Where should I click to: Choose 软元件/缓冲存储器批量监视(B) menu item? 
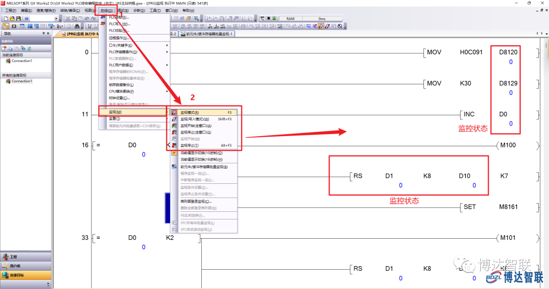(x=203, y=167)
